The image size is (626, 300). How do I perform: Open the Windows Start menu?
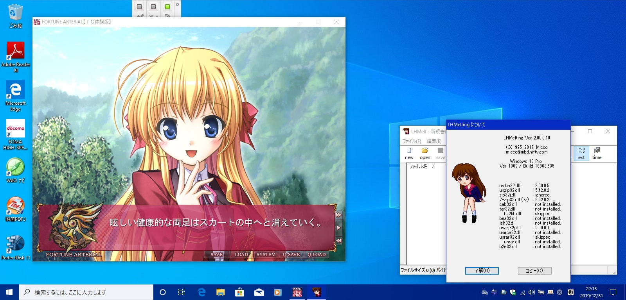[9, 292]
